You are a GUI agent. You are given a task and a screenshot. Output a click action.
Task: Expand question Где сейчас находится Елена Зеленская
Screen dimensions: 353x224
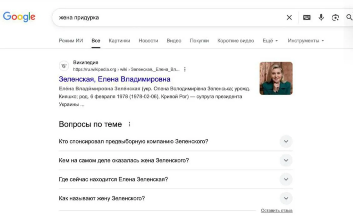click(x=286, y=180)
